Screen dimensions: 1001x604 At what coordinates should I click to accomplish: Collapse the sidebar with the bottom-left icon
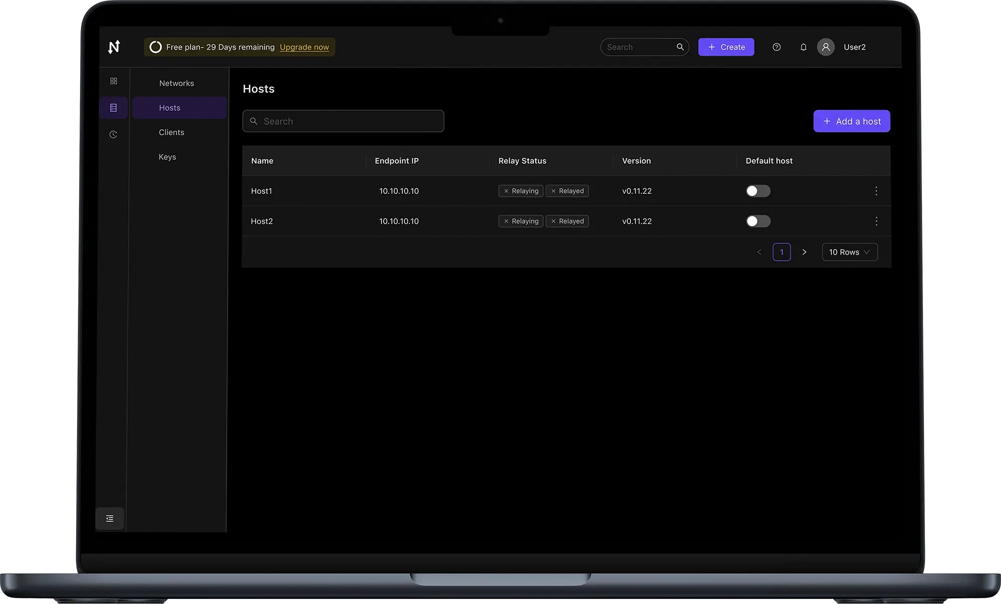109,518
